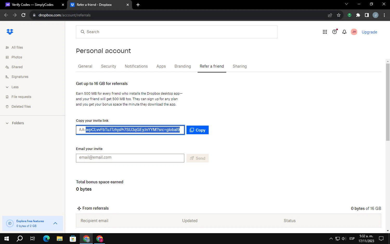Focus the Dropbox Search field
The height and width of the screenshot is (244, 390).
pyautogui.click(x=177, y=32)
